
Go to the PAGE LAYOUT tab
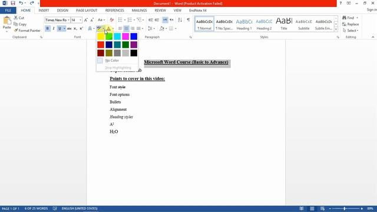pos(87,11)
